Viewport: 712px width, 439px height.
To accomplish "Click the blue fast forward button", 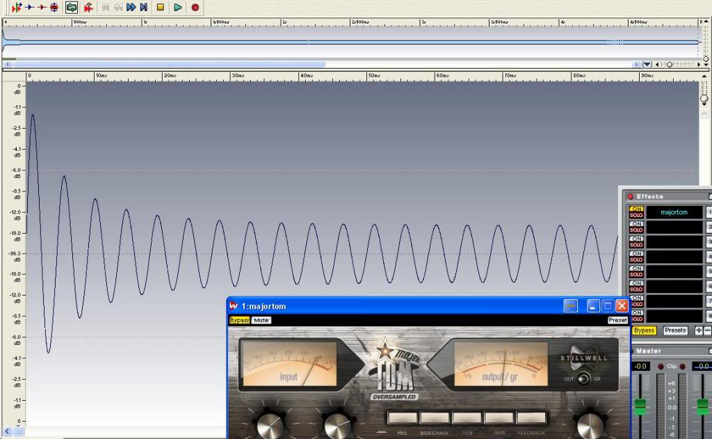I will point(131,7).
